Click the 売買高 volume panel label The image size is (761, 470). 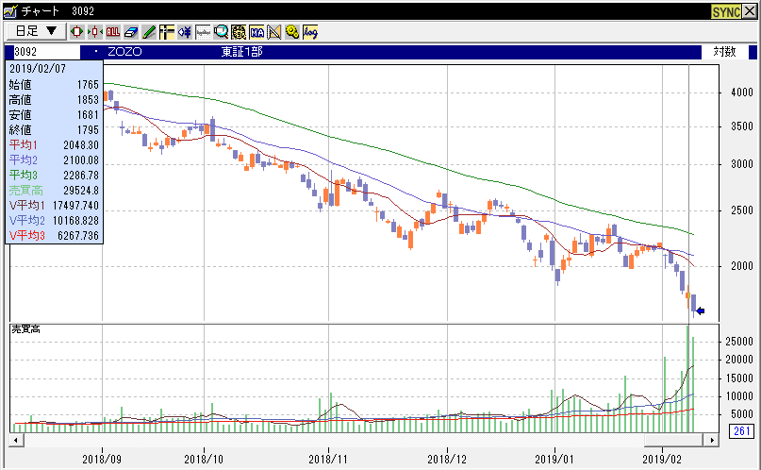25,328
